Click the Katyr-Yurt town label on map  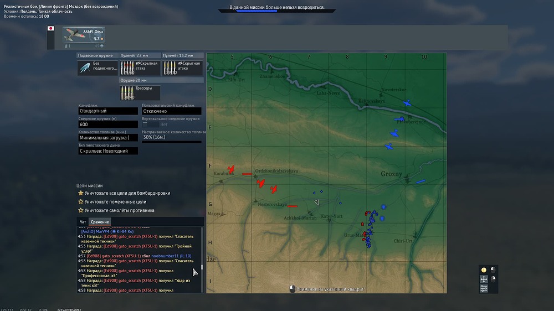coord(331,216)
